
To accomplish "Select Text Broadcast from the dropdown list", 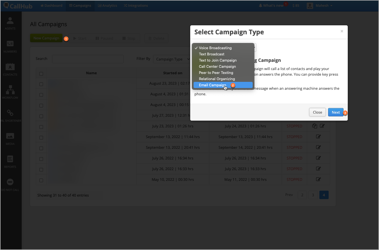I will pos(223,54).
